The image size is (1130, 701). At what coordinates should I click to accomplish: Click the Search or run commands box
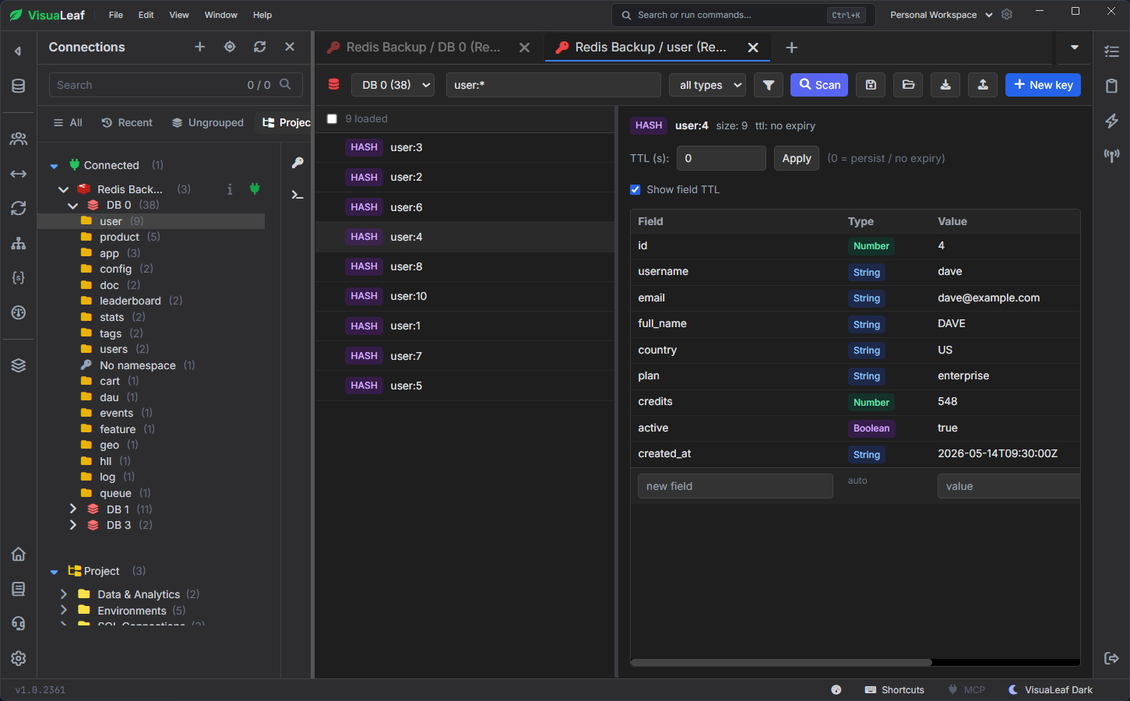[x=743, y=15]
